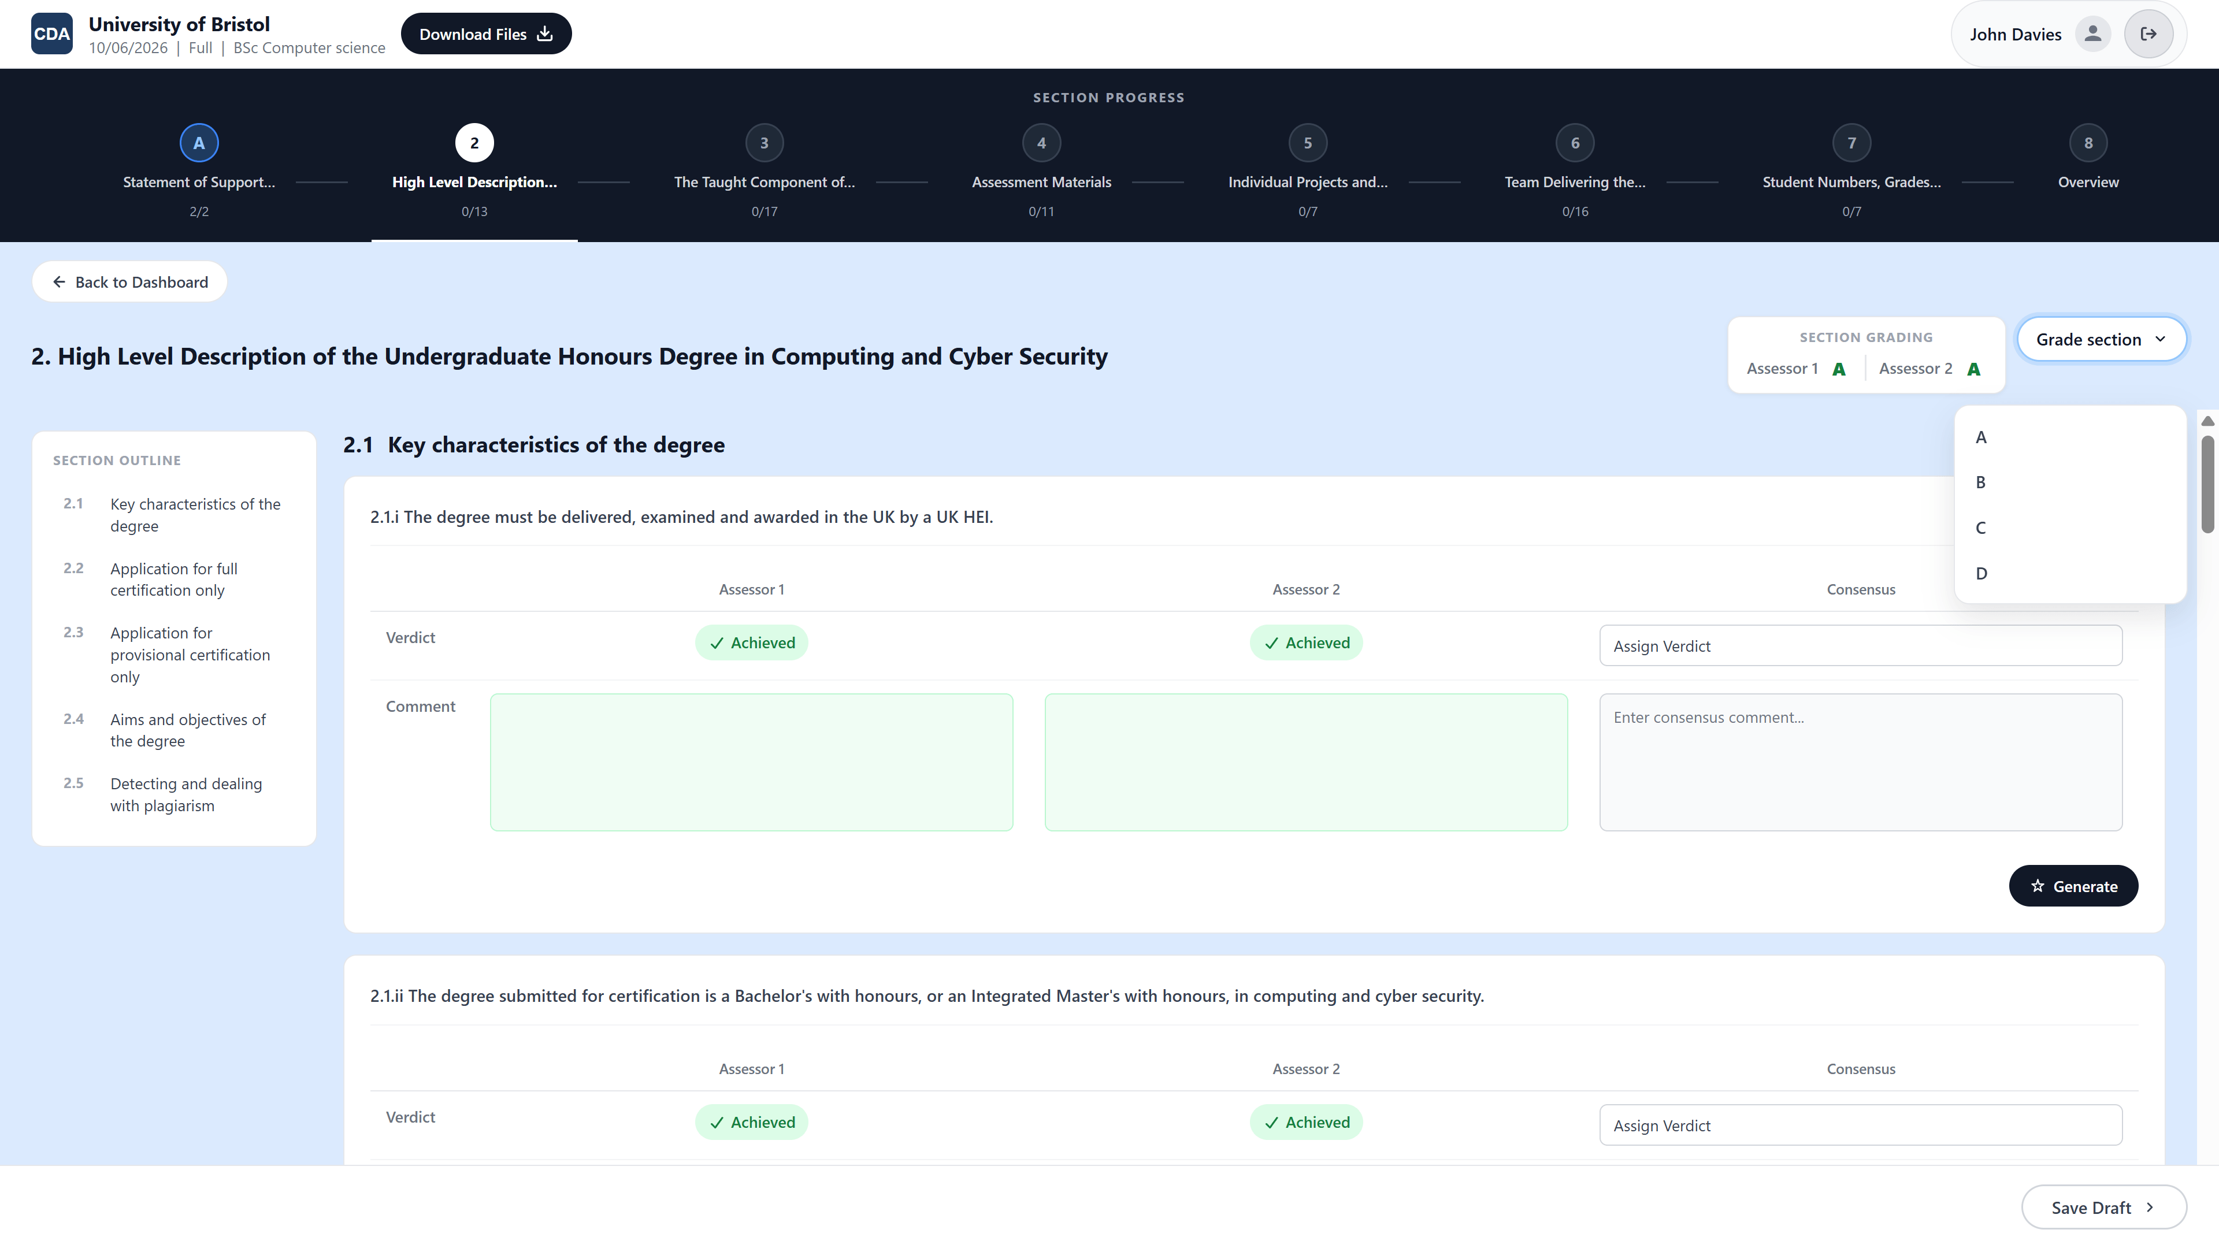Image resolution: width=2219 pixels, height=1248 pixels.
Task: Click the logout icon button
Action: tap(2149, 34)
